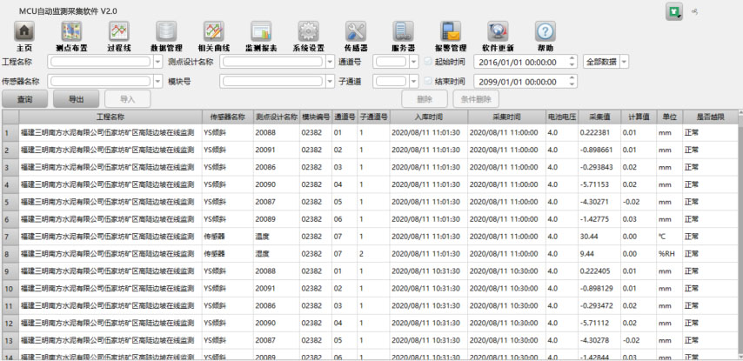Click the 导入 button
Image resolution: width=743 pixels, height=361 pixels.
(x=128, y=99)
